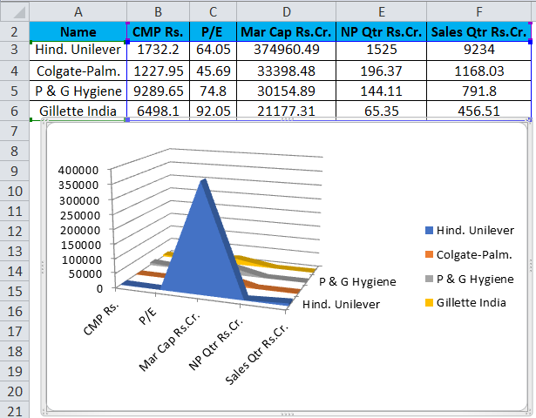This screenshot has height=418, width=536.
Task: Click the cell containing 456.51
Action: point(478,111)
